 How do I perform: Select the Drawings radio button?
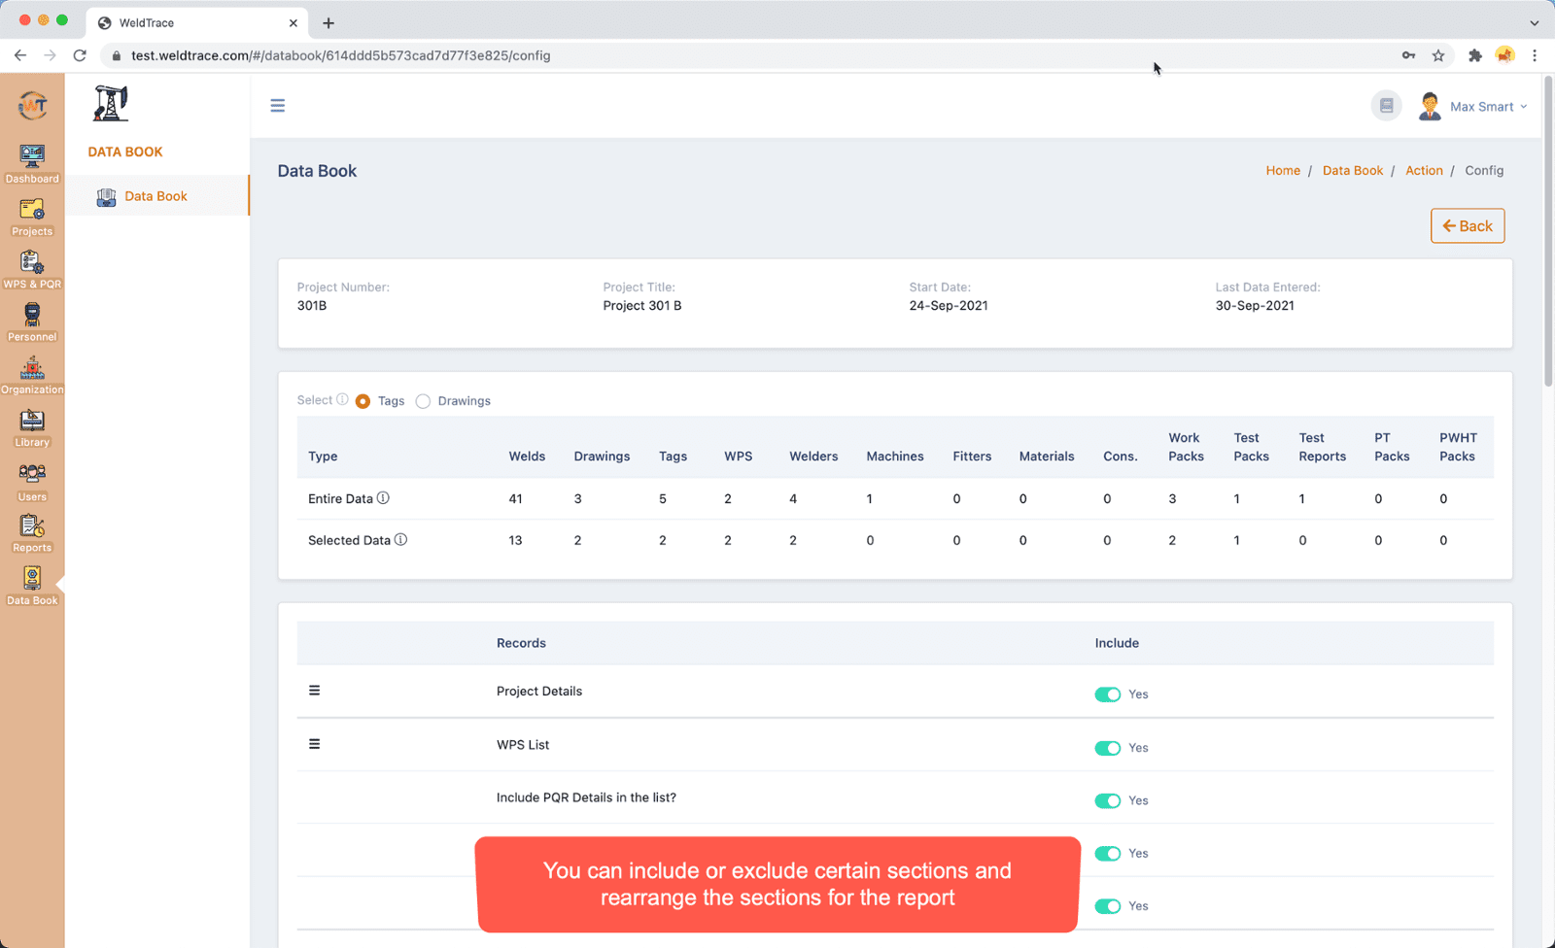[x=423, y=400]
